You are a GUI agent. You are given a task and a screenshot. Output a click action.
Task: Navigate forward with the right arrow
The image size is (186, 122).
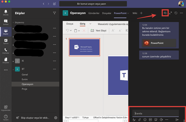(48, 4)
